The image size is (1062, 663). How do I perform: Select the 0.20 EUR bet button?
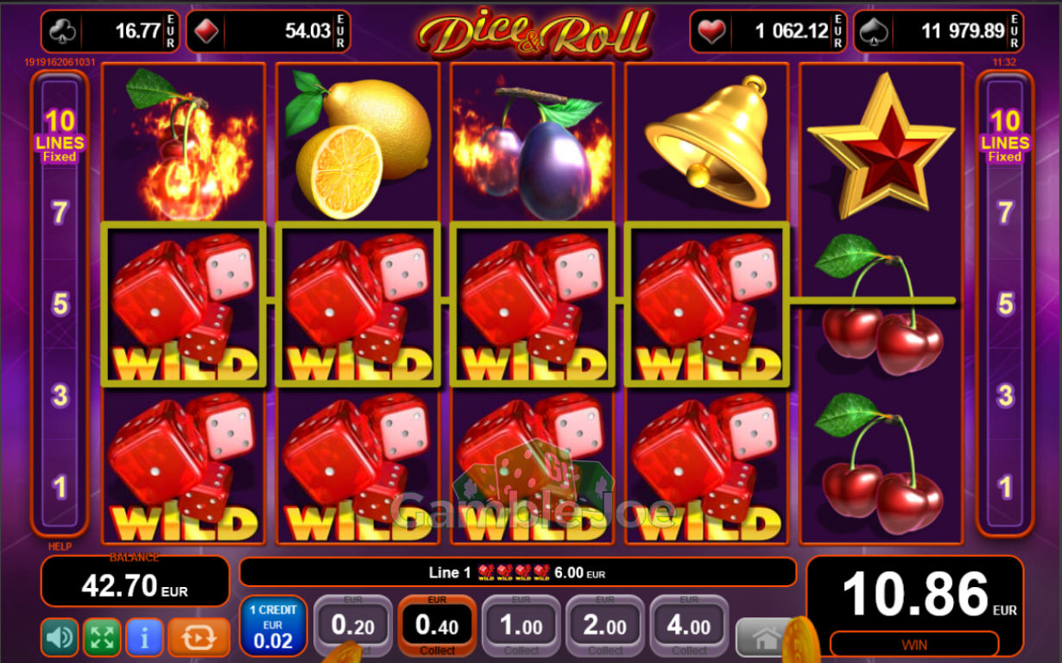[x=353, y=626]
